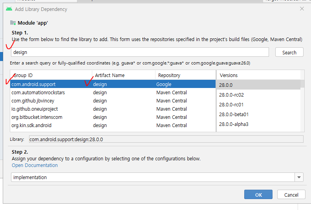Select the com.android.support design row
311x210 pixels.
point(113,84)
